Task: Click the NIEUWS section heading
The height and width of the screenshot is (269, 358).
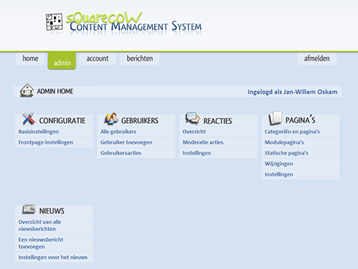Action: coord(52,211)
